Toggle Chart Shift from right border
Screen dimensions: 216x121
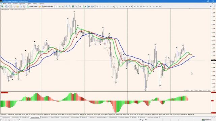tap(80, 6)
